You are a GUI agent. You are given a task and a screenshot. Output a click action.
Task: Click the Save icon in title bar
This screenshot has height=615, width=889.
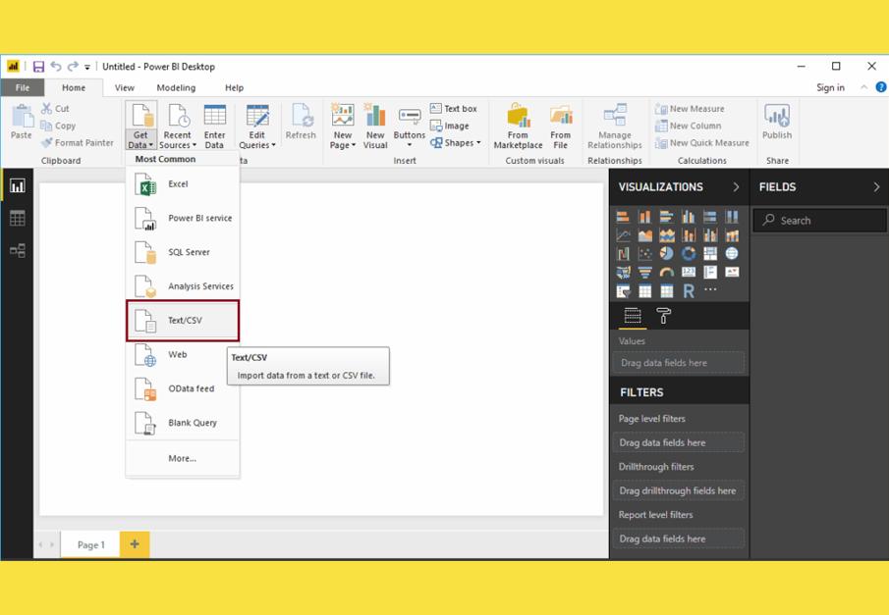pyautogui.click(x=38, y=67)
